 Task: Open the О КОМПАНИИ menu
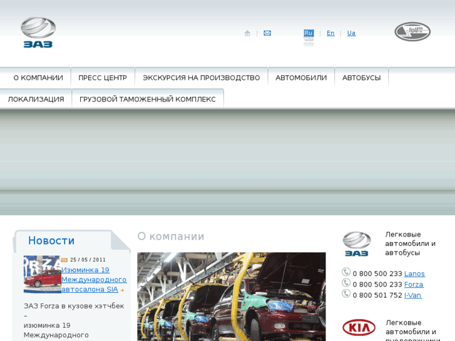(38, 78)
